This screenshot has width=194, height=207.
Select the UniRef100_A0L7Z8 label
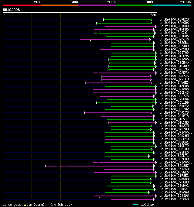coord(174,96)
